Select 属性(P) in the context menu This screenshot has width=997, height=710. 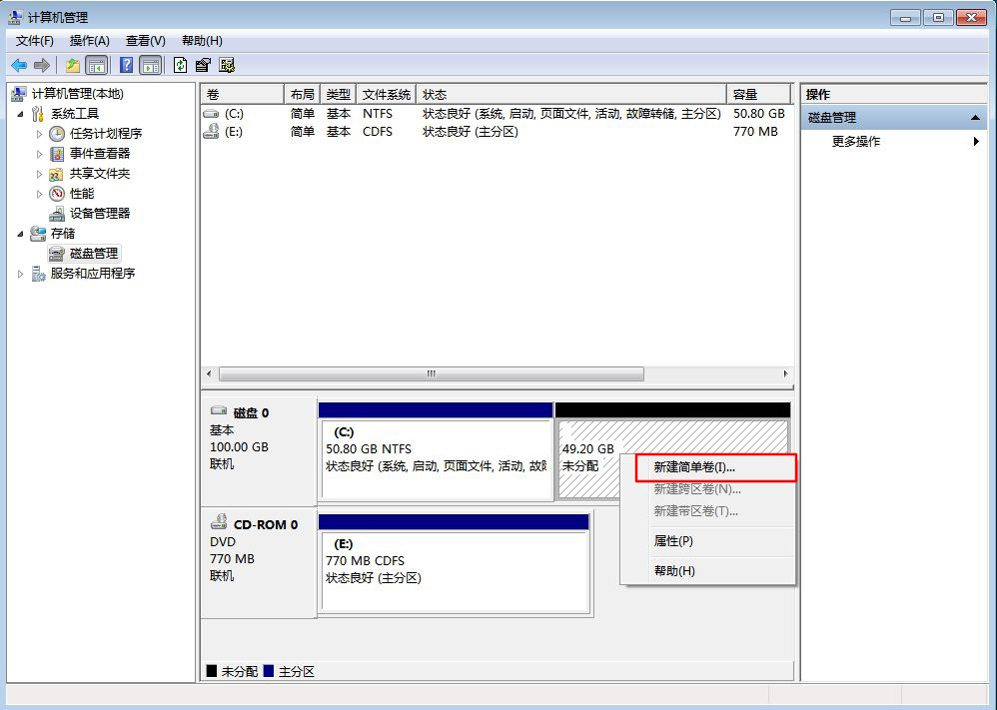coord(672,541)
